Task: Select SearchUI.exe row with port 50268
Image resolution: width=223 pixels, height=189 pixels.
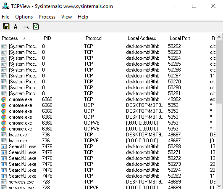Action: coord(108,146)
